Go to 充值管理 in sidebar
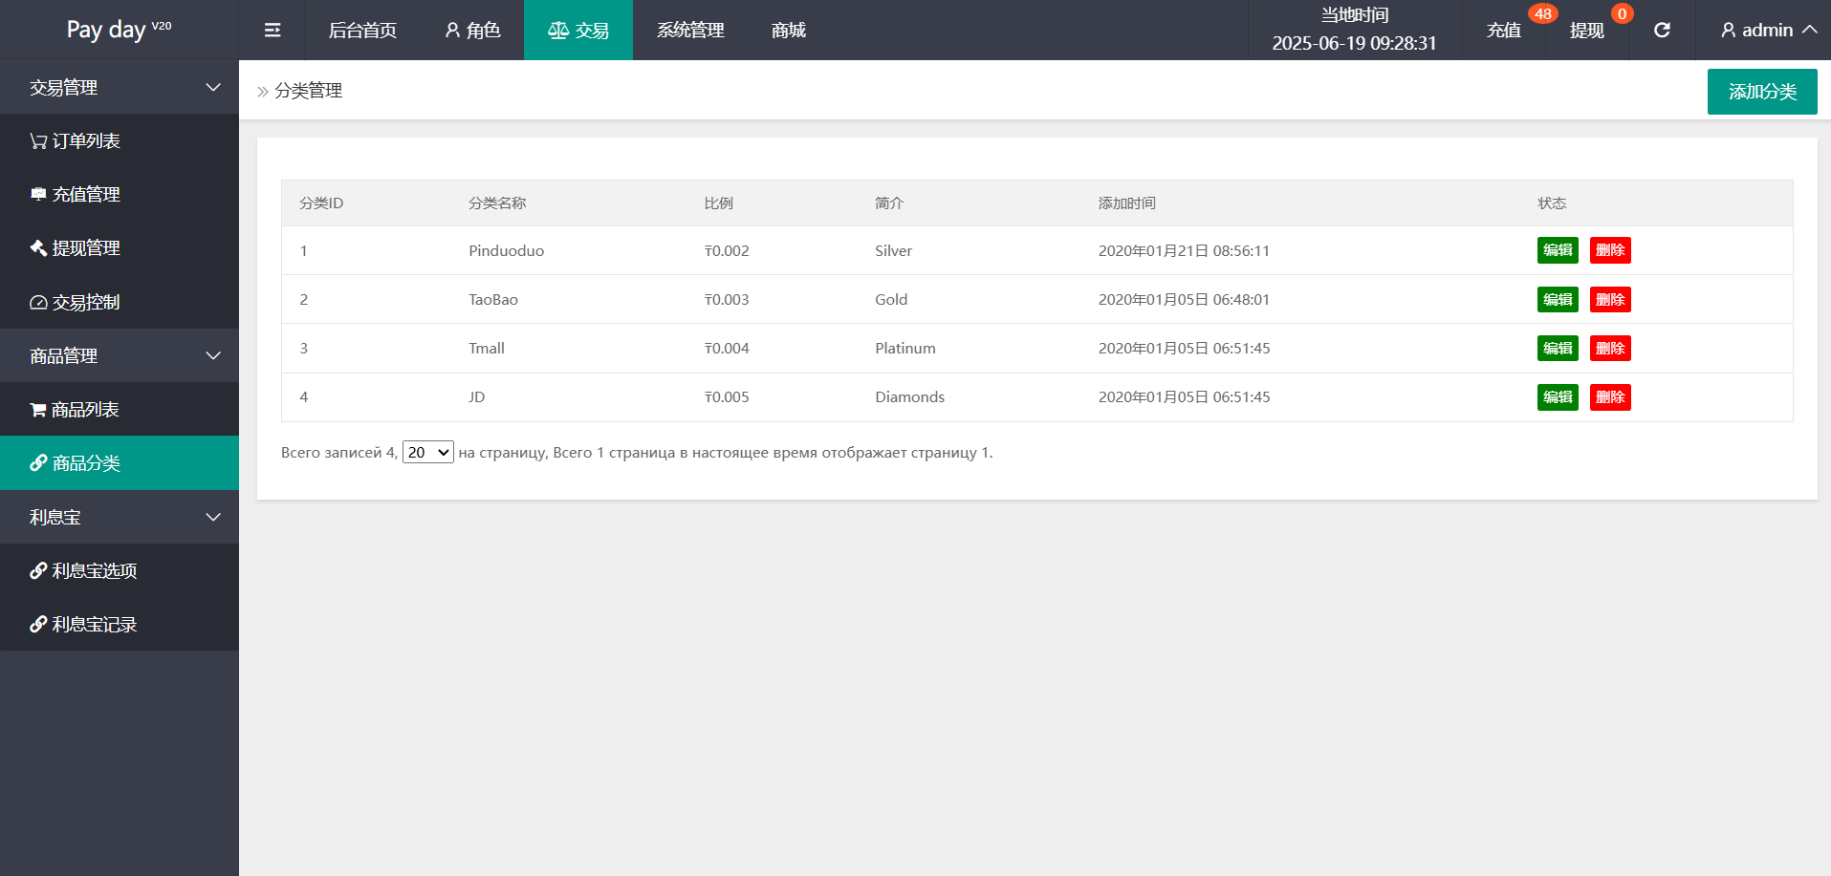 pos(120,195)
